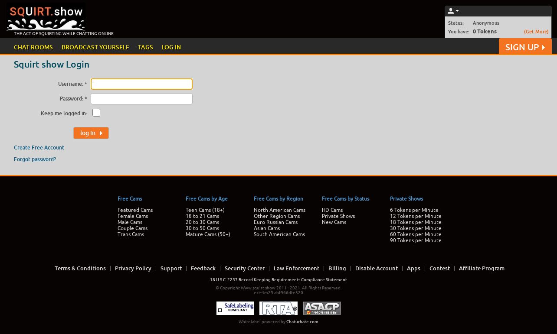Viewport: 557px width, 334px height.
Task: Select 30 Tokens per Minute link
Action: (416, 228)
